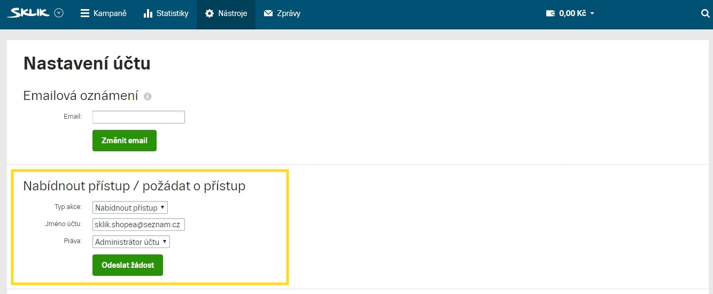
Task: Click the wallet icon by the balance
Action: (x=551, y=13)
